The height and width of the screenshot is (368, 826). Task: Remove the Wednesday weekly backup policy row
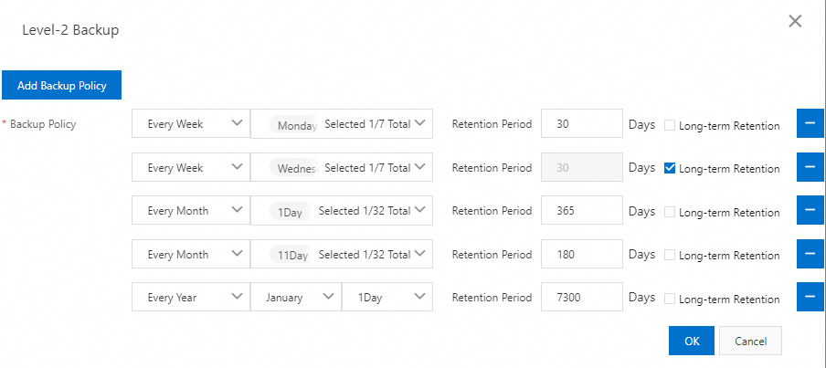(810, 167)
